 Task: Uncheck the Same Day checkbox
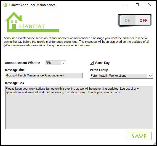(x=92, y=63)
